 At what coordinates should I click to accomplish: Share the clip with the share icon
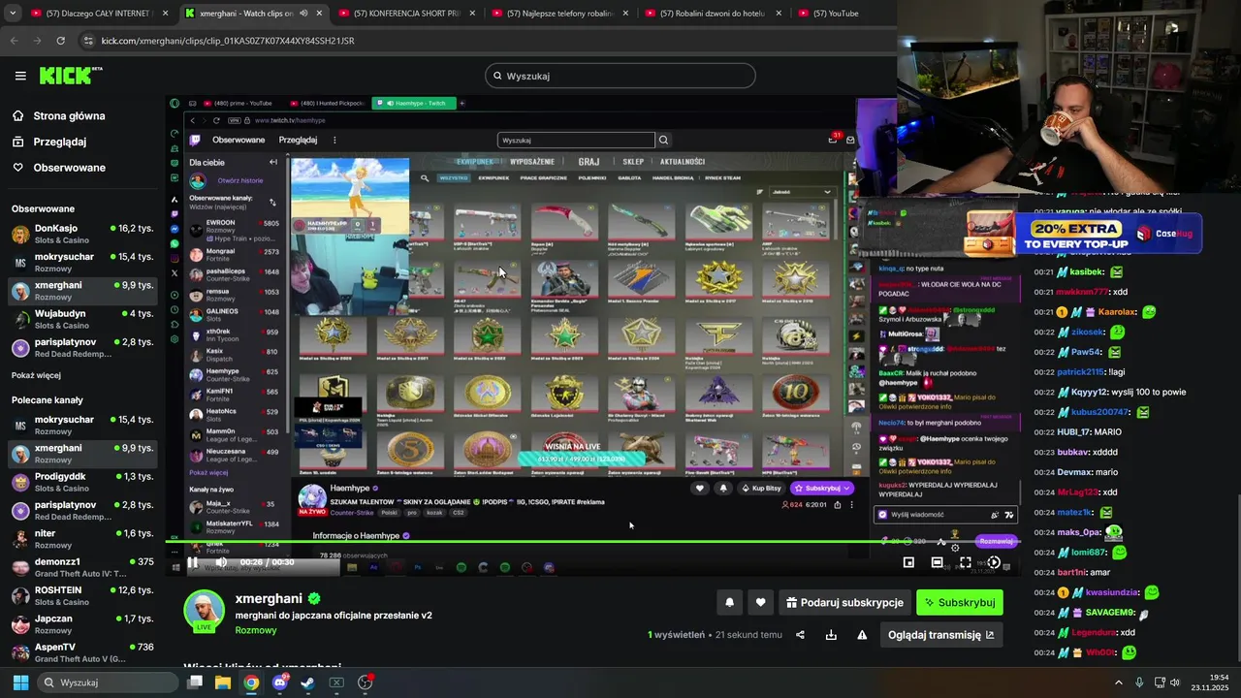[800, 635]
